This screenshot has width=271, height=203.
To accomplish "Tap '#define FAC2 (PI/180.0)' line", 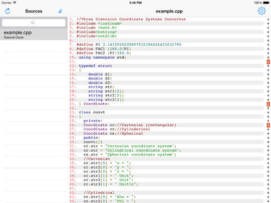I will pos(104,53).
